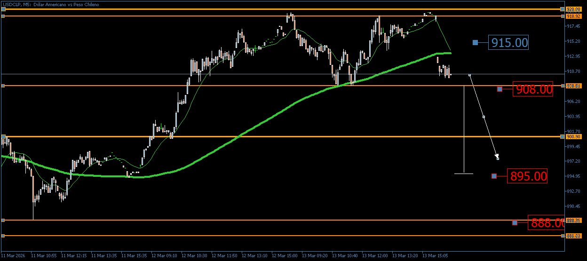Click the left handle of the 918.92 line
The image size is (587, 261).
click(x=3, y=16)
